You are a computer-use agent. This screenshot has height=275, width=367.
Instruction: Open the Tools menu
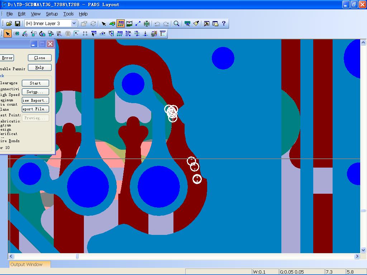point(68,14)
